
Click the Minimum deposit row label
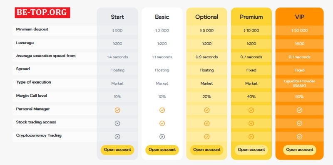(32, 29)
